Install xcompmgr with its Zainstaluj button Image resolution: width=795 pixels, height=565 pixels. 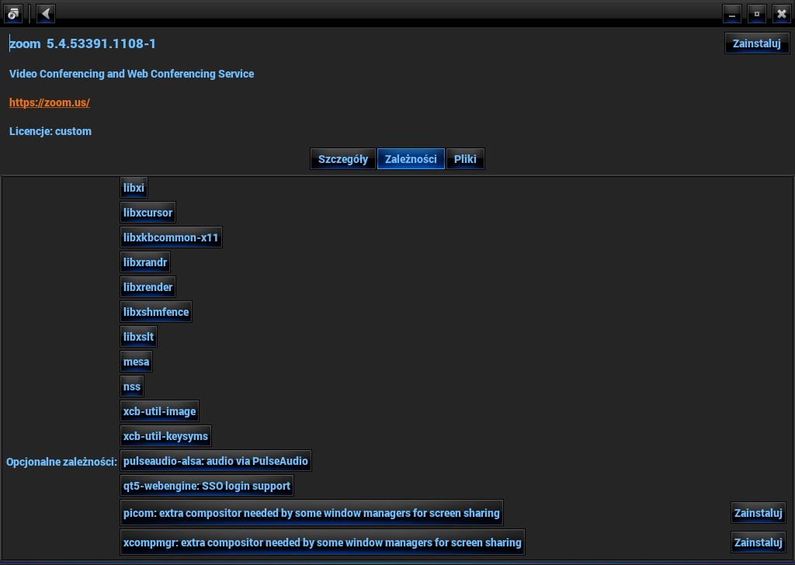coord(758,542)
